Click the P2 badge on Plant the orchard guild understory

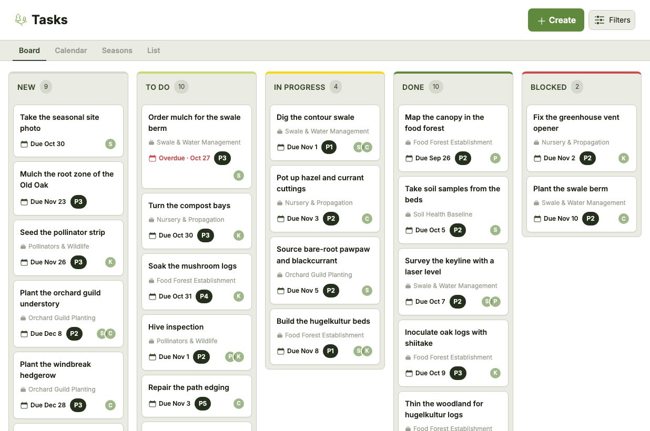[x=74, y=333]
